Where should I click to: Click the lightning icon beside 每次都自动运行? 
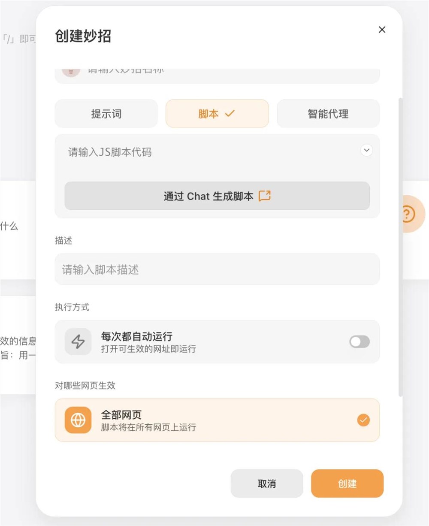pyautogui.click(x=78, y=342)
